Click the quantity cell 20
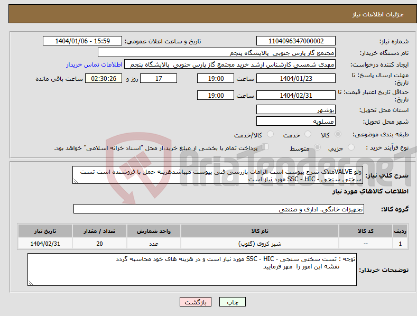The width and height of the screenshot is (417, 316). coord(99,244)
